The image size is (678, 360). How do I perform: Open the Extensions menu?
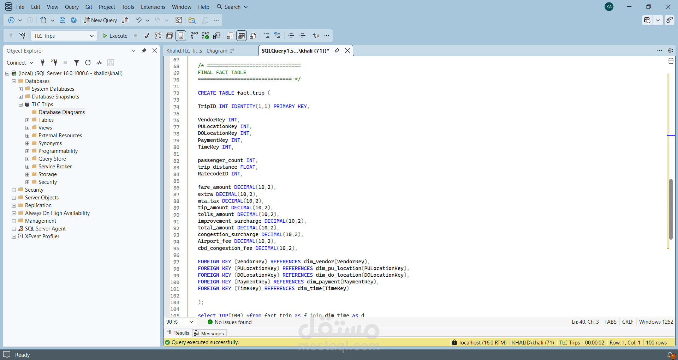[x=153, y=7]
